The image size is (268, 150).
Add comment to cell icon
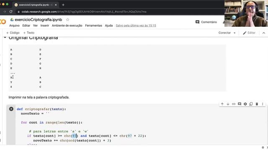[x=240, y=104]
